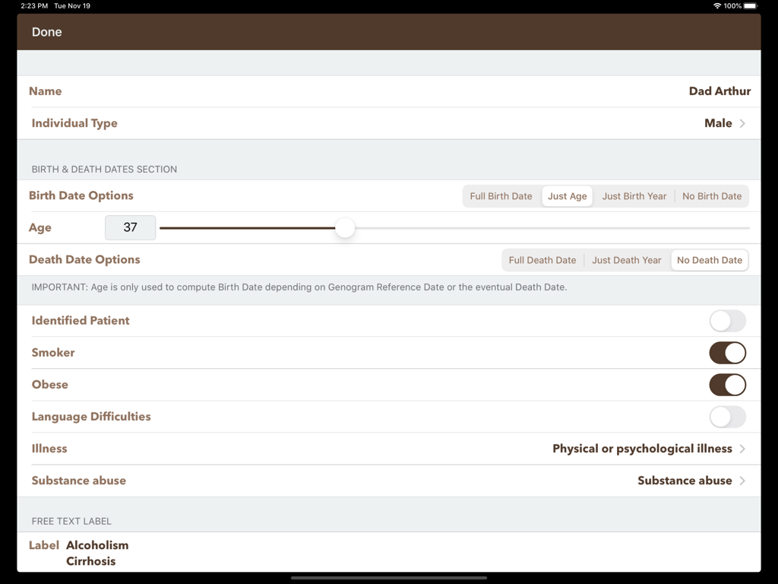Viewport: 778px width, 584px height.
Task: Turn off the Smoker switch
Action: [727, 353]
